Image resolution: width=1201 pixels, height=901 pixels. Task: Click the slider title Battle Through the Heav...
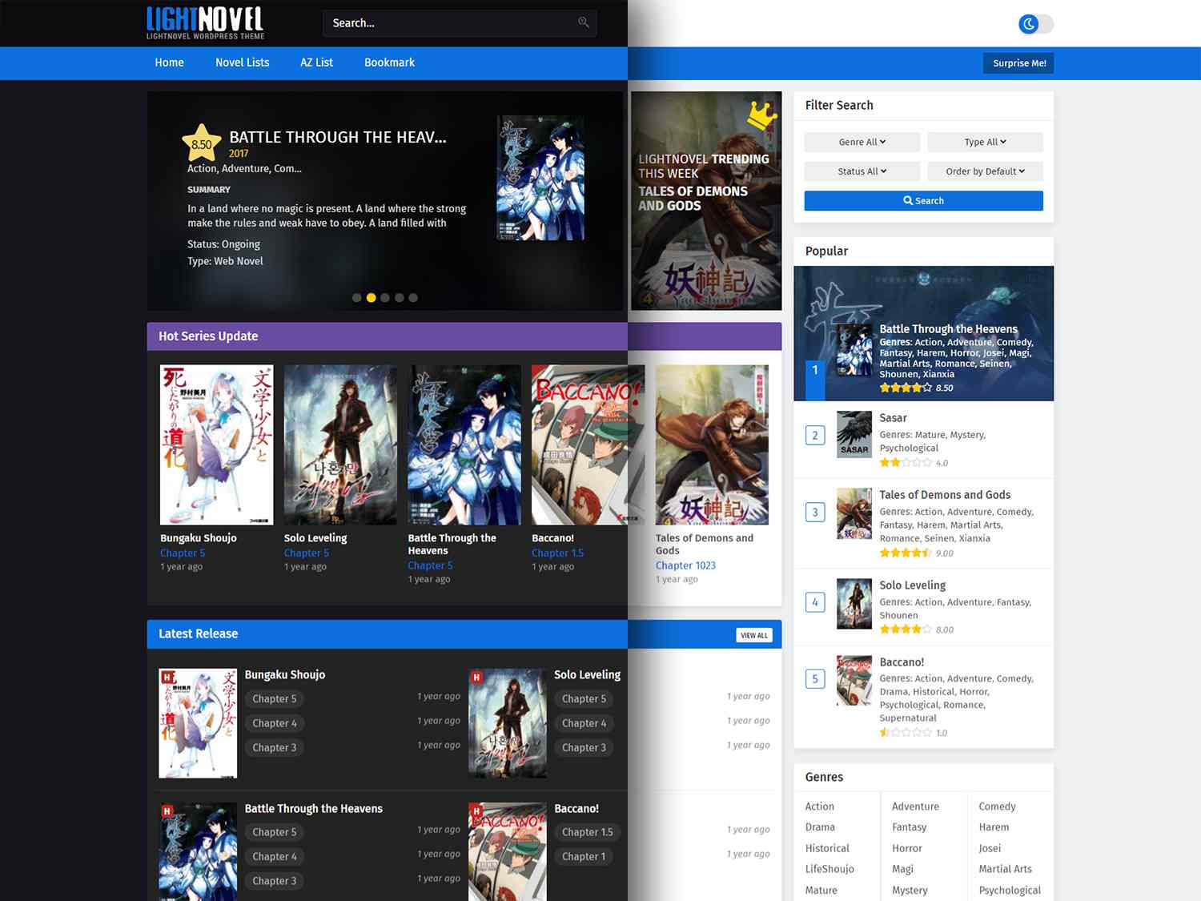338,137
